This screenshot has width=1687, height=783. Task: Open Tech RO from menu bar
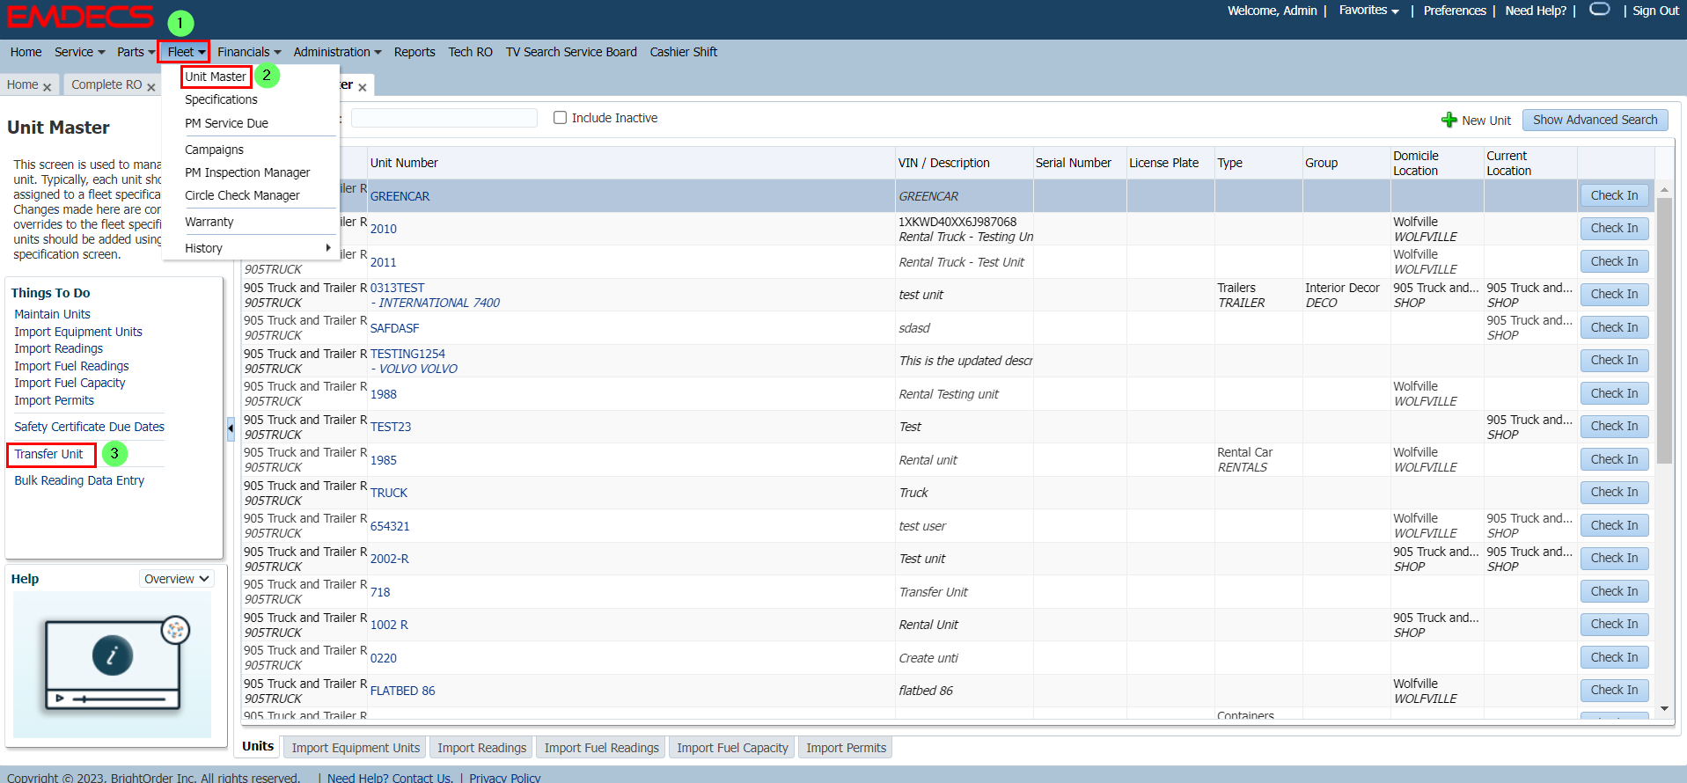pyautogui.click(x=470, y=52)
